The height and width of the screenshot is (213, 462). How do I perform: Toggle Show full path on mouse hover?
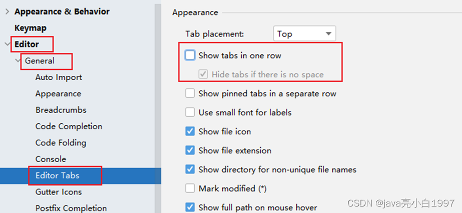click(x=190, y=207)
